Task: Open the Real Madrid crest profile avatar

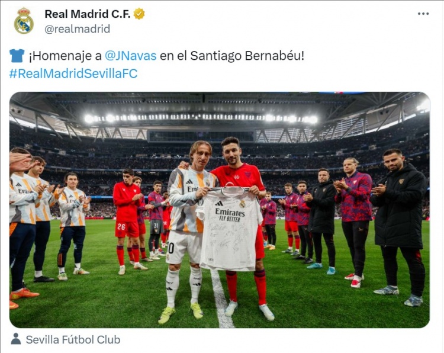Action: [x=24, y=21]
